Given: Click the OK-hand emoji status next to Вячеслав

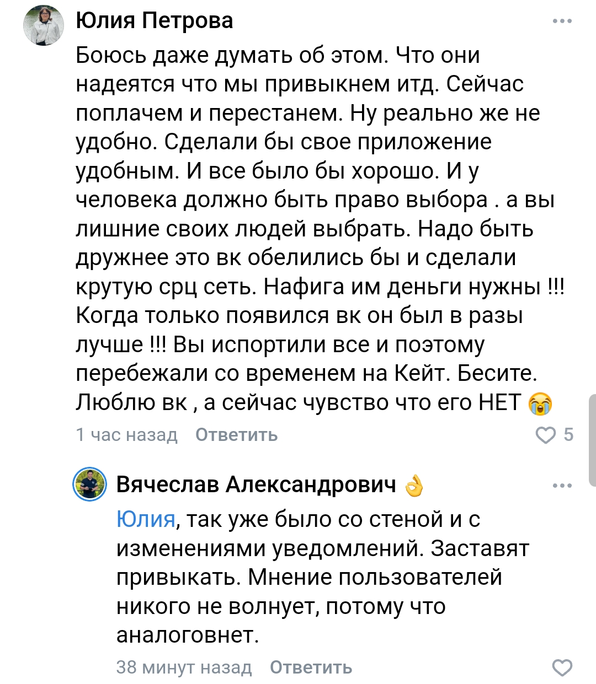Looking at the screenshot, I should coord(414,485).
